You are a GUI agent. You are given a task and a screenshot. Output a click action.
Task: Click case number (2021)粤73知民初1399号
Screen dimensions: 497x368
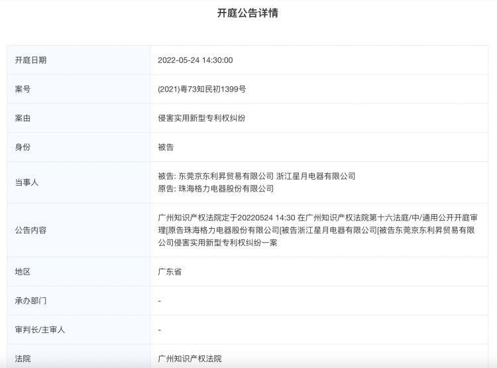coord(201,89)
